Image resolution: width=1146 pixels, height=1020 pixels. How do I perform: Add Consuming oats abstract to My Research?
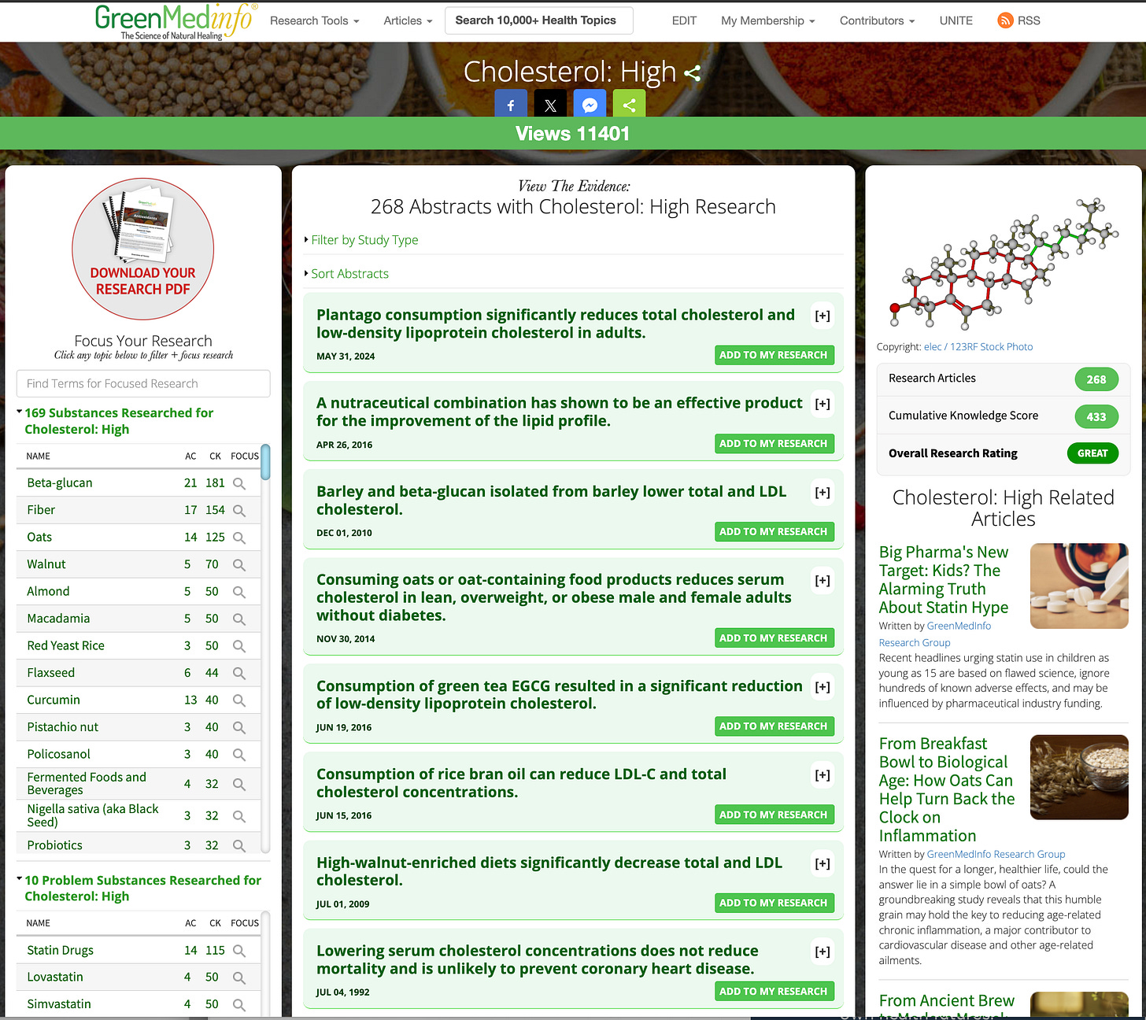774,638
